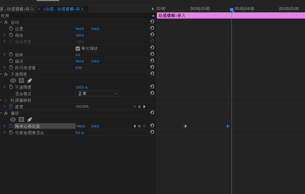This screenshot has width=305, height=194.
Task: Reset the 等比缩放 row
Action: click(152, 48)
